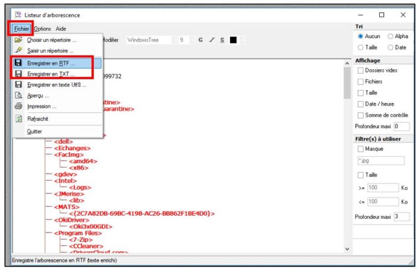Screen dimensions: 418x270
Task: Click the Rafraîchit refresh icon
Action: point(18,119)
